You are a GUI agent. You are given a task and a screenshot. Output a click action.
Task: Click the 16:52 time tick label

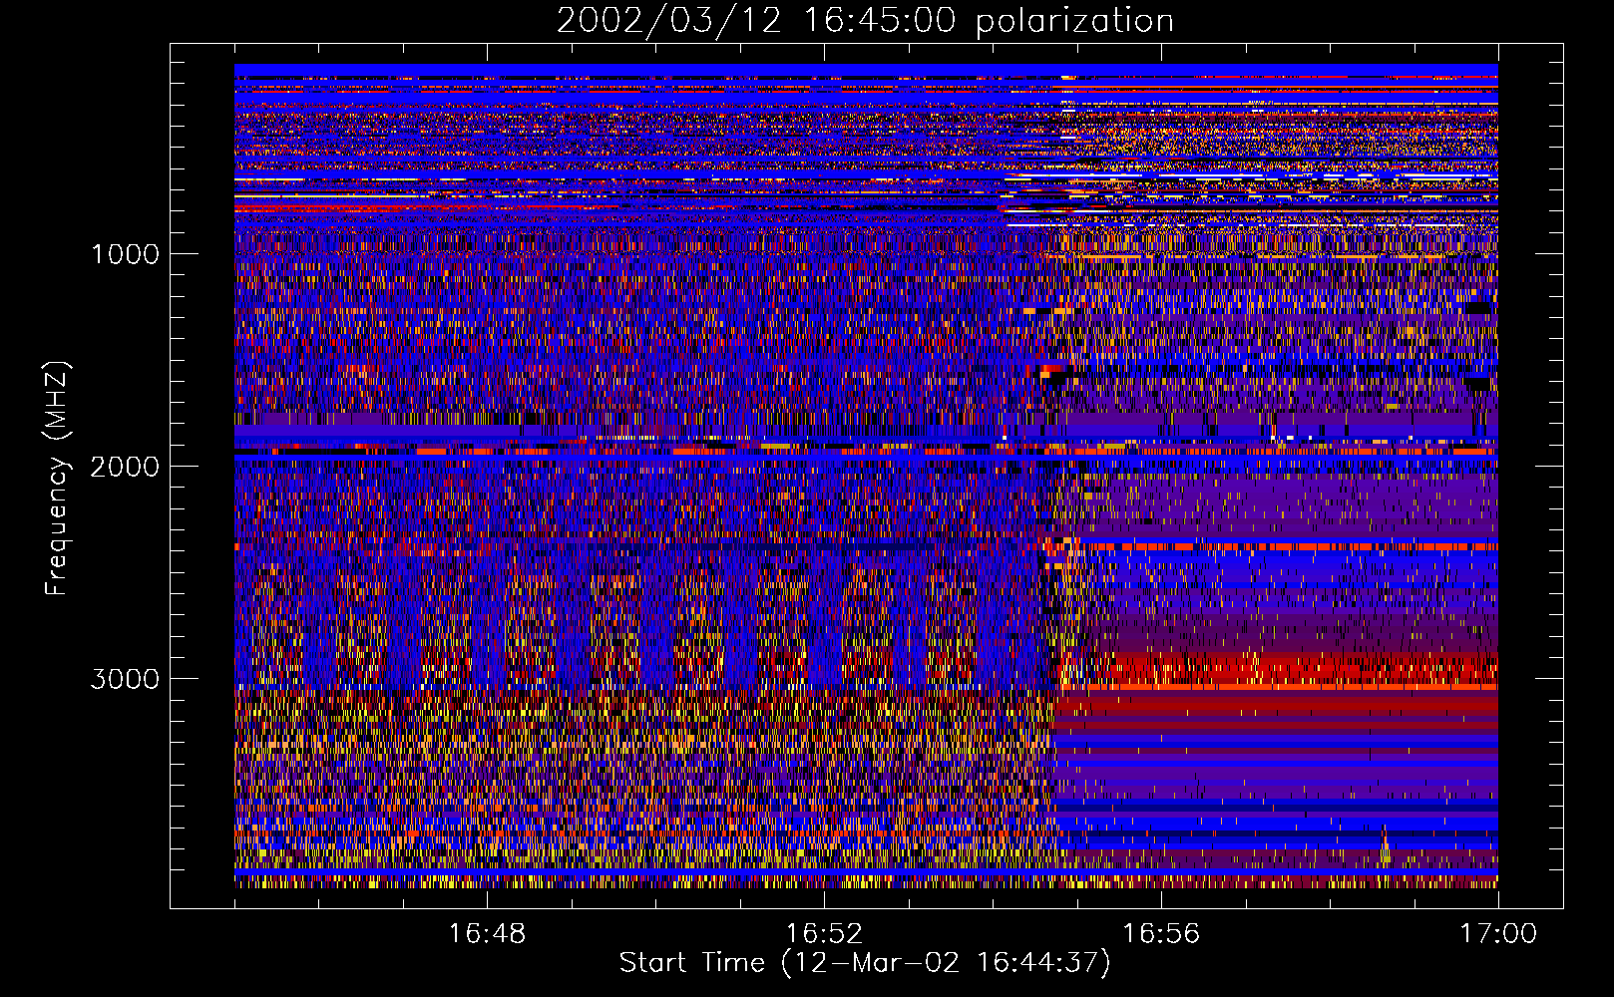click(x=824, y=934)
